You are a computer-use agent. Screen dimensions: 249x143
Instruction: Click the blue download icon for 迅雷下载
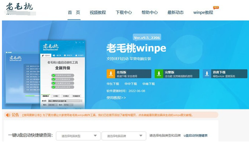click(207, 74)
